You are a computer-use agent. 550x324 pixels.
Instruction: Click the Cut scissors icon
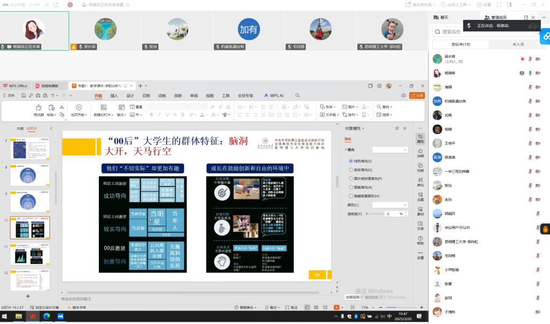pos(62,107)
